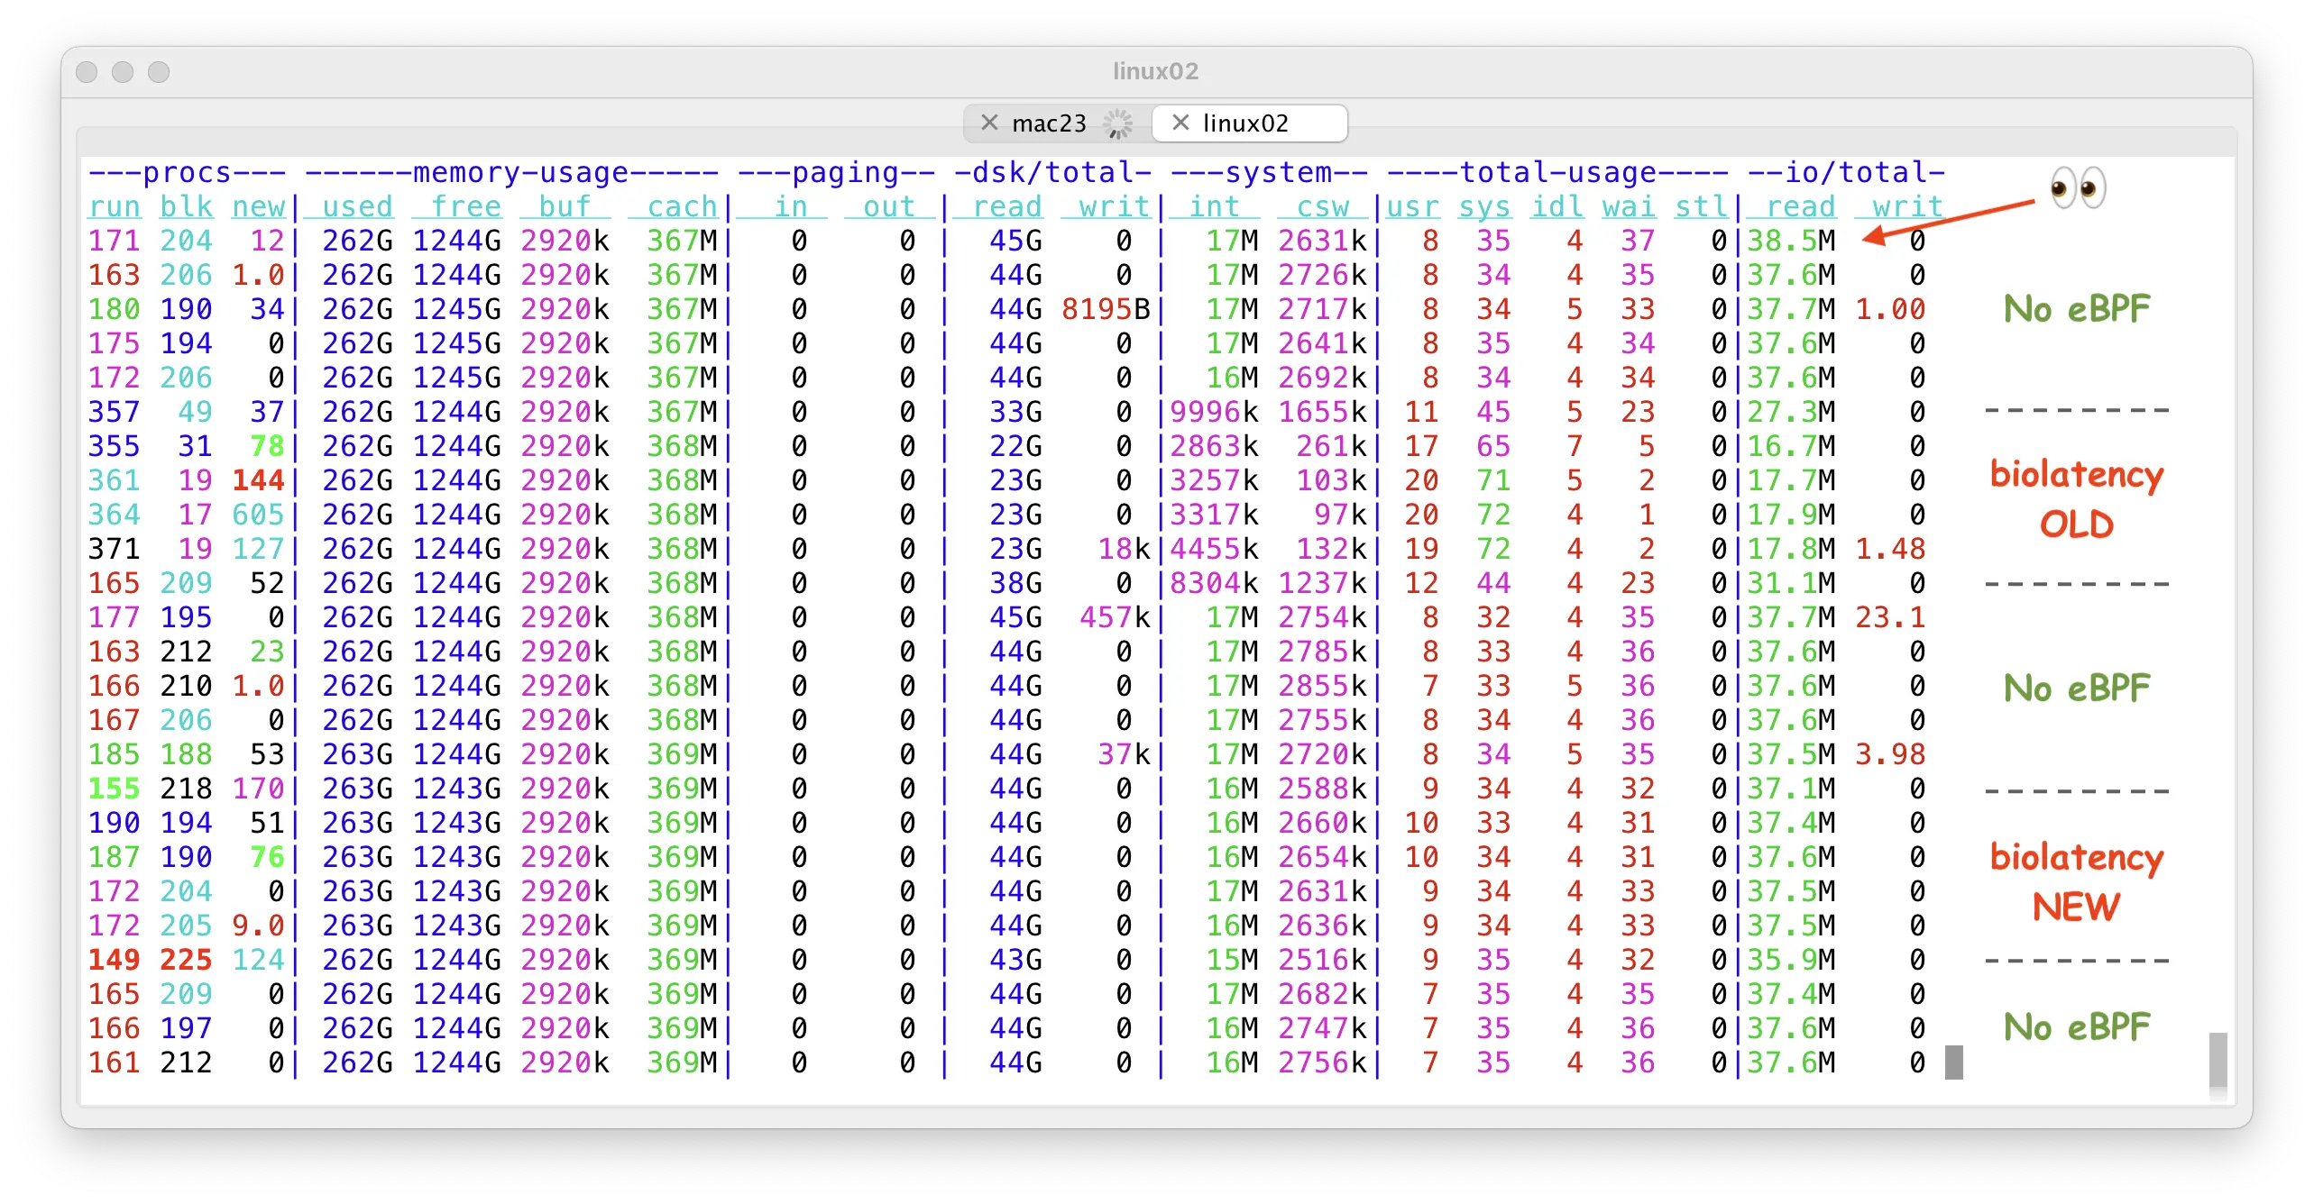Click the disk write value 457k
The image size is (2314, 1204).
[x=1116, y=617]
